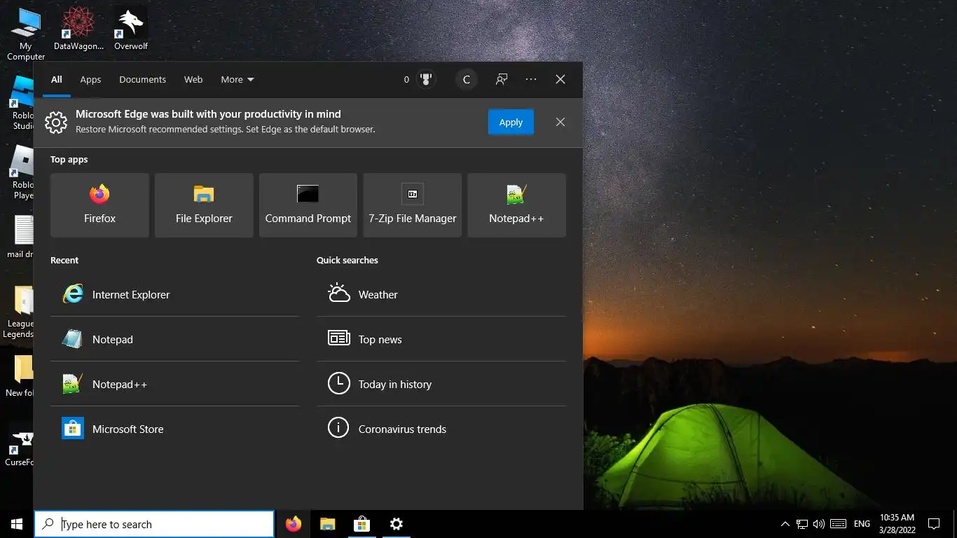The image size is (957, 538).
Task: Open My Computer desktop icon
Action: click(26, 34)
